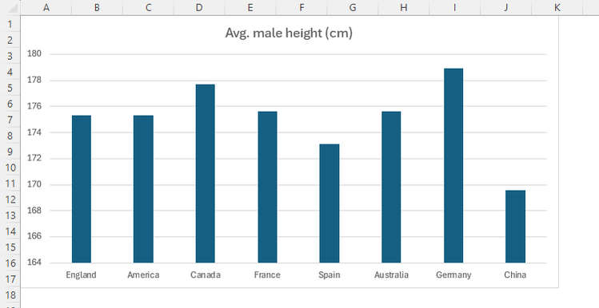
Task: Select column I header
Action: tap(455, 8)
